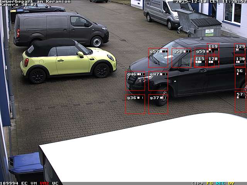Click the yellow DY status indicator
247x185 pixels.
(231, 183)
